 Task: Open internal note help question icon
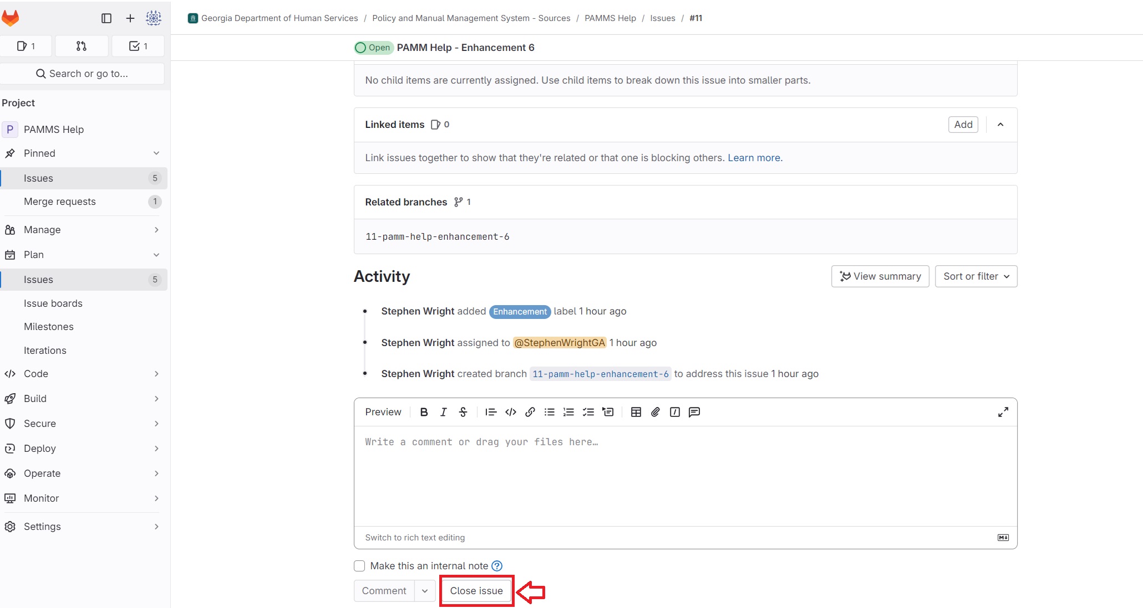click(497, 566)
